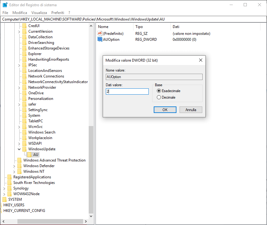
Task: Click the AU subkey folder icon
Action: coord(30,155)
